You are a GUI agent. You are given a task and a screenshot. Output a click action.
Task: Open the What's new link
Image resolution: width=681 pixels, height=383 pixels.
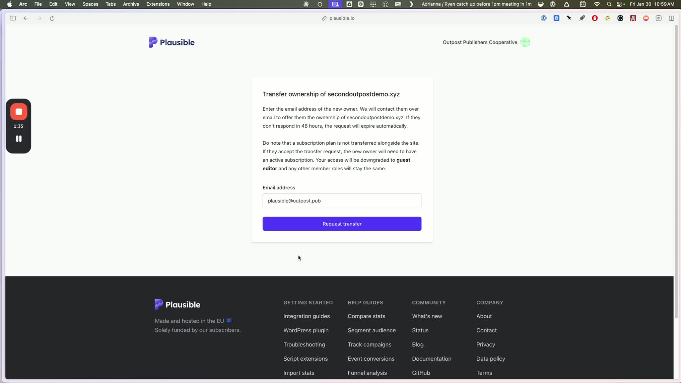click(427, 316)
